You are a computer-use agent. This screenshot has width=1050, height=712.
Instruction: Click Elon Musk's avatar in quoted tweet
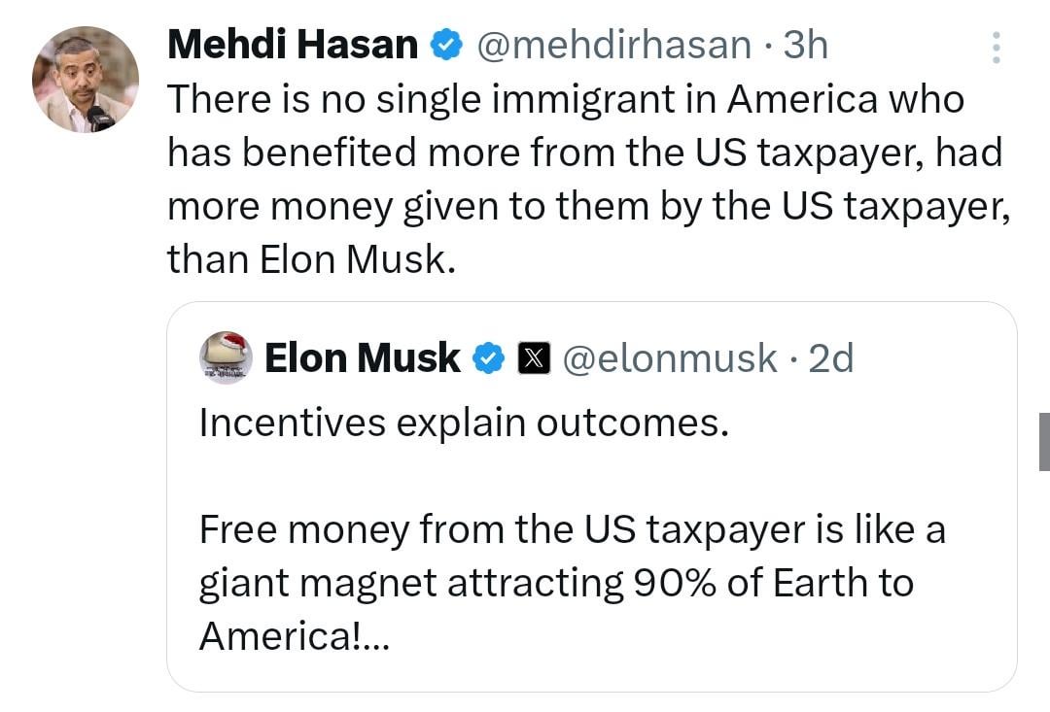[x=226, y=357]
